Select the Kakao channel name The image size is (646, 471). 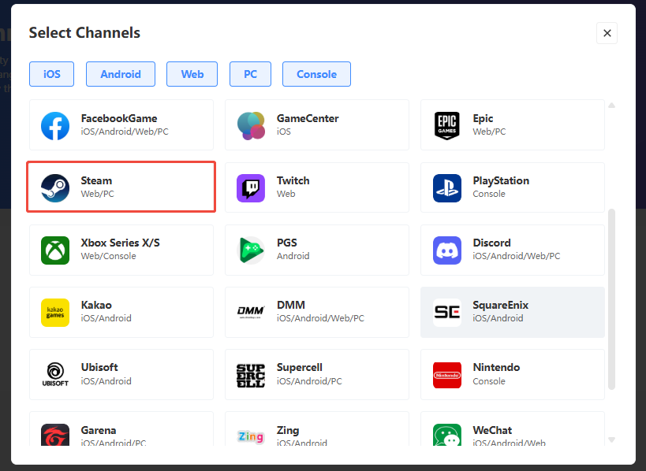coord(96,305)
